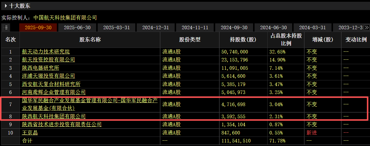Open the list view icon beside date tabs
The width and height of the screenshot is (370, 146).
click(x=5, y=27)
